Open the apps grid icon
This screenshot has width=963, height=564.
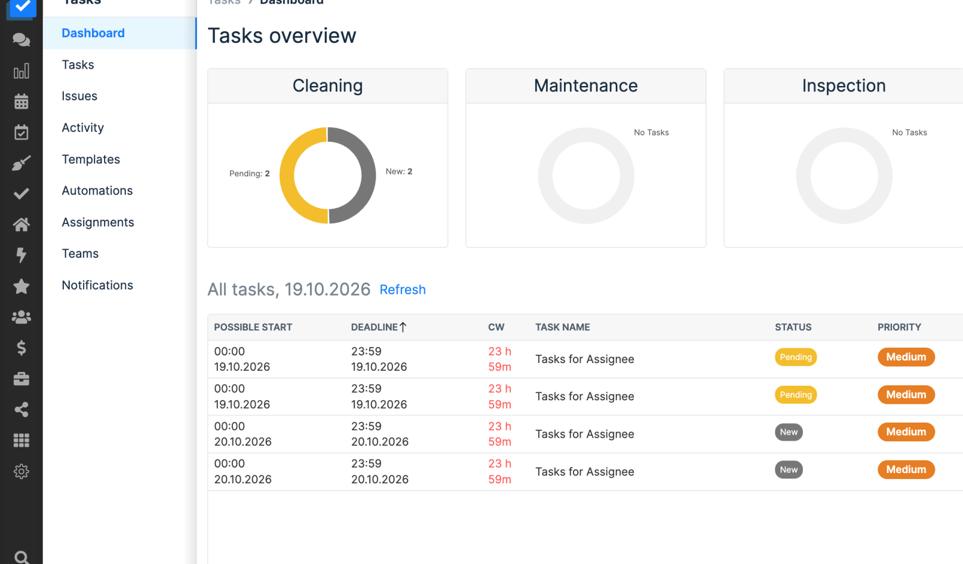(21, 441)
